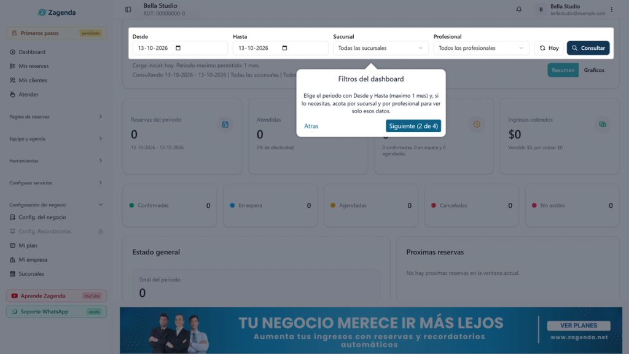Select the Canceladas status card
Viewport: 629px width, 354px height.
tap(472, 205)
